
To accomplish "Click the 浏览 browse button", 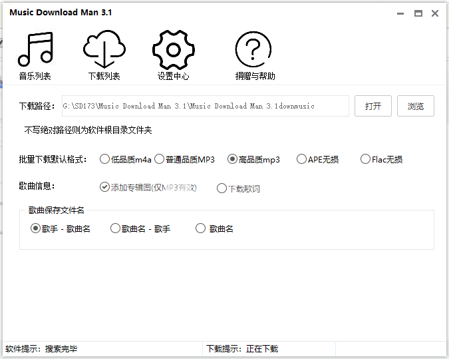I will pyautogui.click(x=416, y=106).
